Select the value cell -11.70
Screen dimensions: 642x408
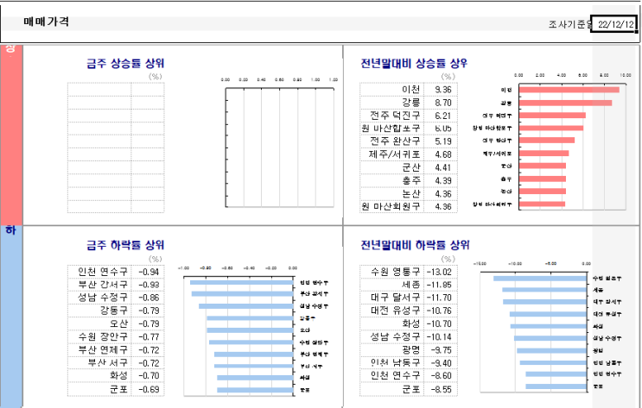coord(441,298)
